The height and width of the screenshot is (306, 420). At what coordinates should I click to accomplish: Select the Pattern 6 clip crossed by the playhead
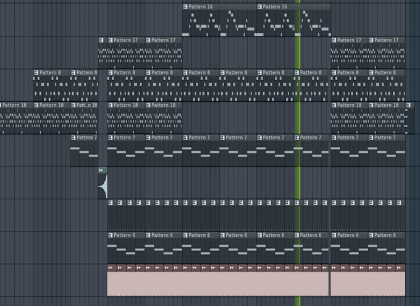[311, 248]
